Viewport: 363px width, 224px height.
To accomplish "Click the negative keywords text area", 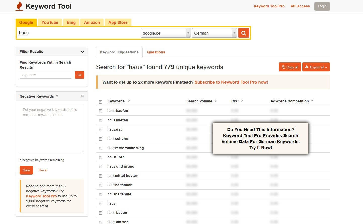I will 52,129.
